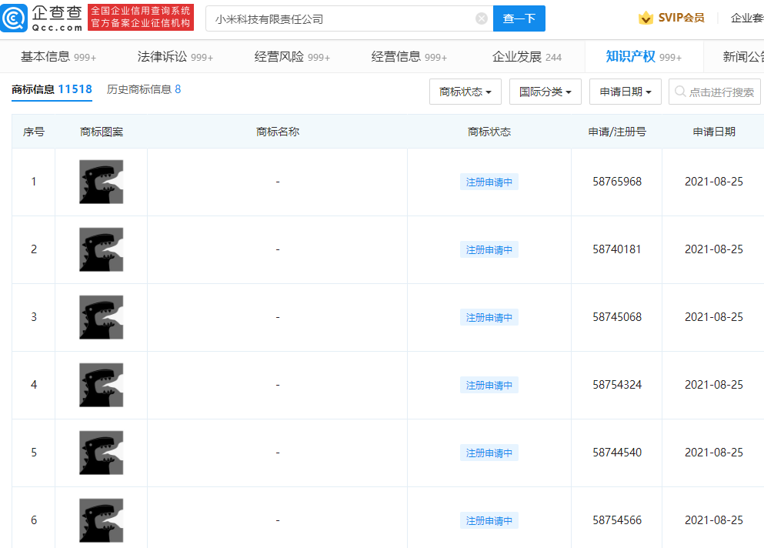Click the 全国企业信用查询系统 red banner
764x548 pixels.
pos(141,17)
